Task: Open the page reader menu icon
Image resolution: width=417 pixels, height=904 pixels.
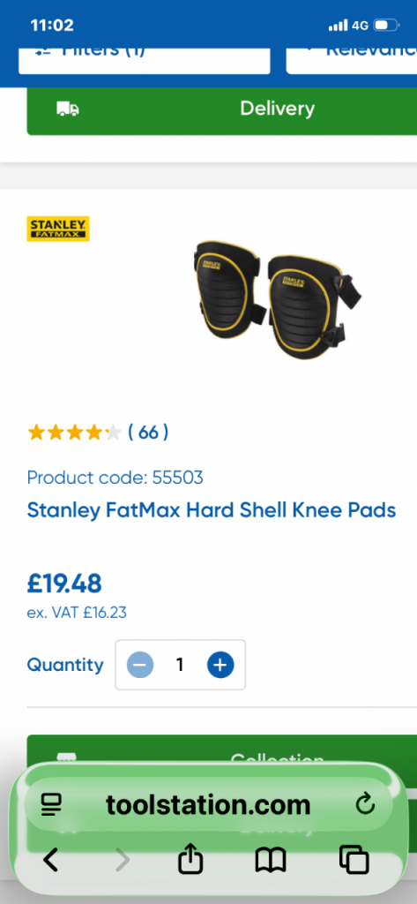Action: (50, 804)
